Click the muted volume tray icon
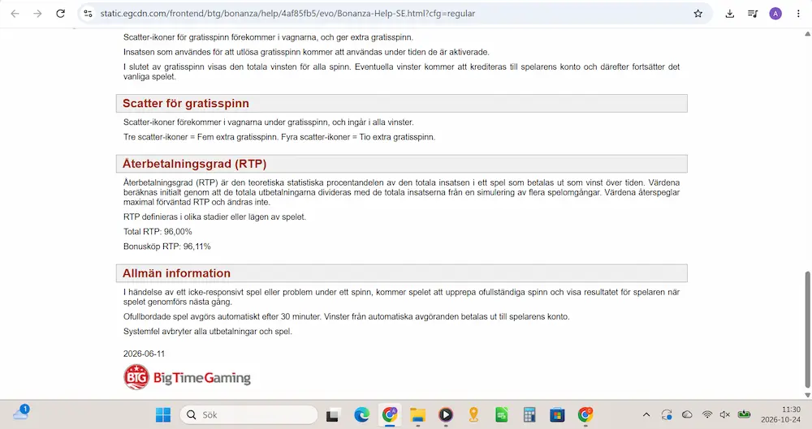 click(725, 414)
